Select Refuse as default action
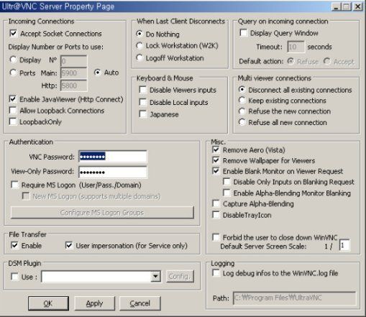Image resolution: width=366 pixels, height=317 pixels. tap(290, 61)
